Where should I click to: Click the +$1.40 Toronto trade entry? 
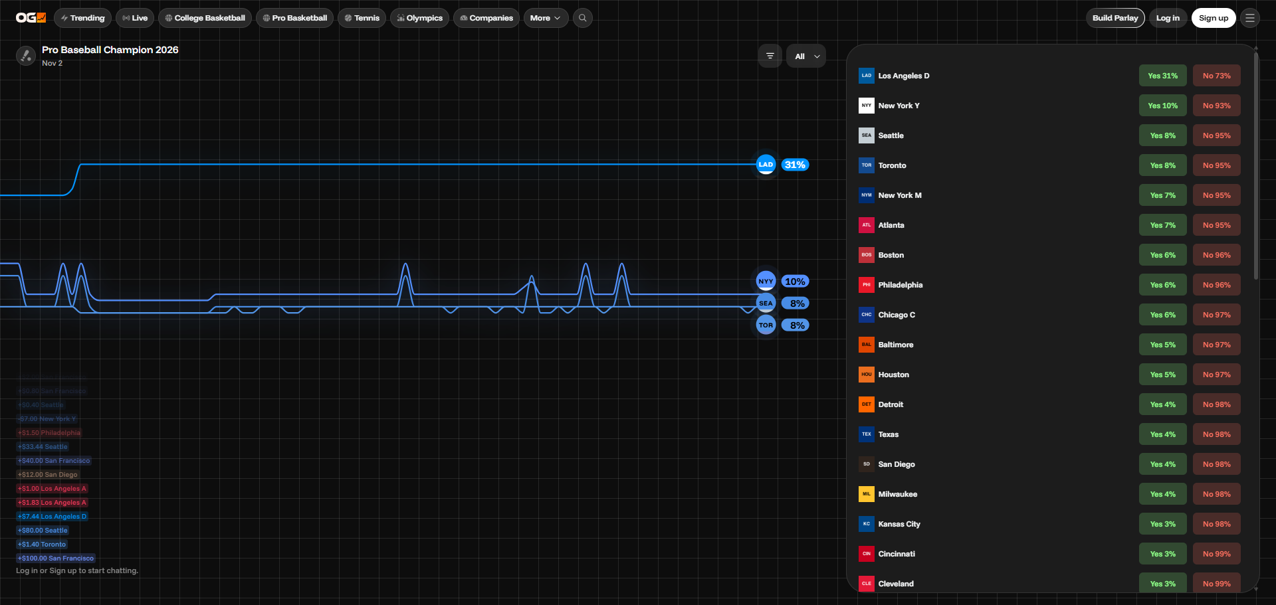[x=42, y=545]
